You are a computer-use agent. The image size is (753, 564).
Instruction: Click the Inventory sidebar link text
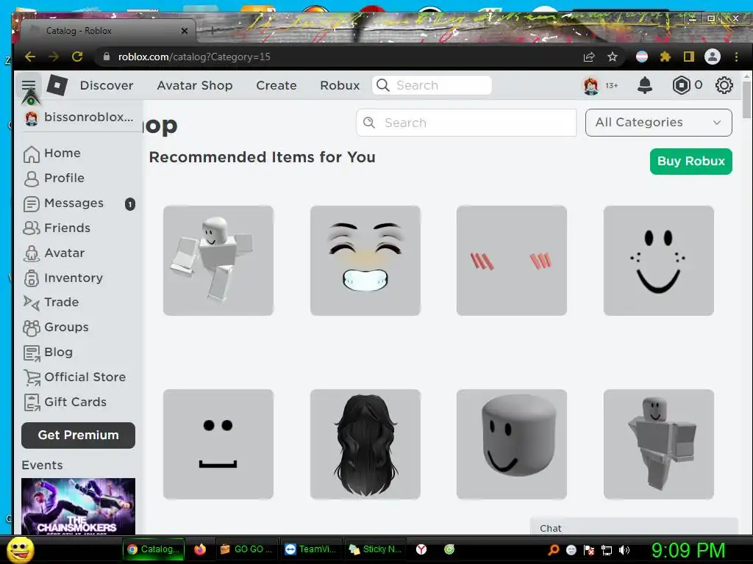(74, 278)
